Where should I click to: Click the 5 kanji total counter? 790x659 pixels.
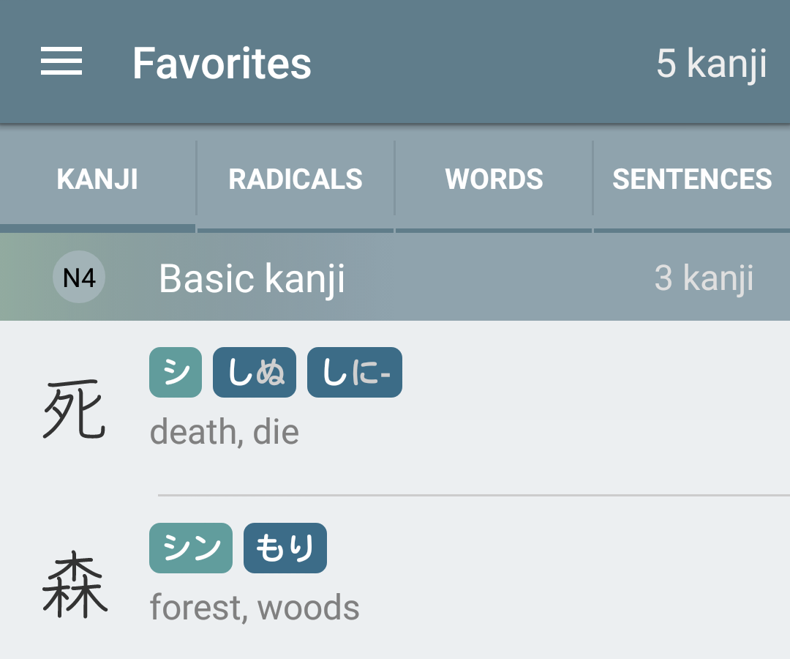[x=712, y=64]
